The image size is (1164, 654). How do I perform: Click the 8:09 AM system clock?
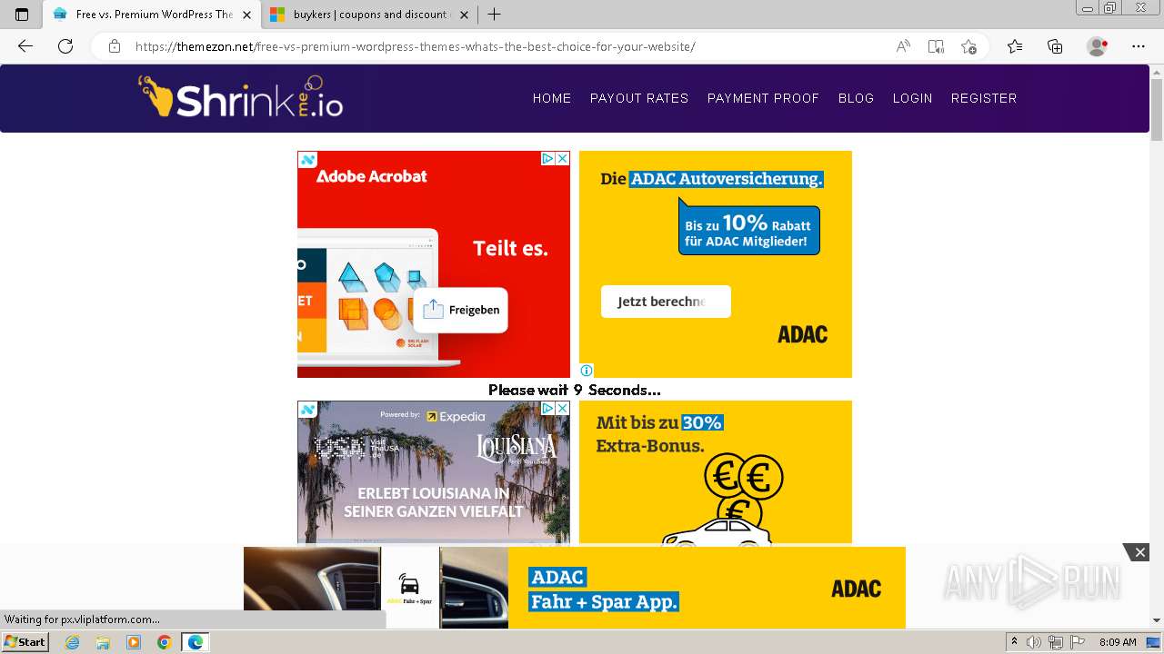1118,642
